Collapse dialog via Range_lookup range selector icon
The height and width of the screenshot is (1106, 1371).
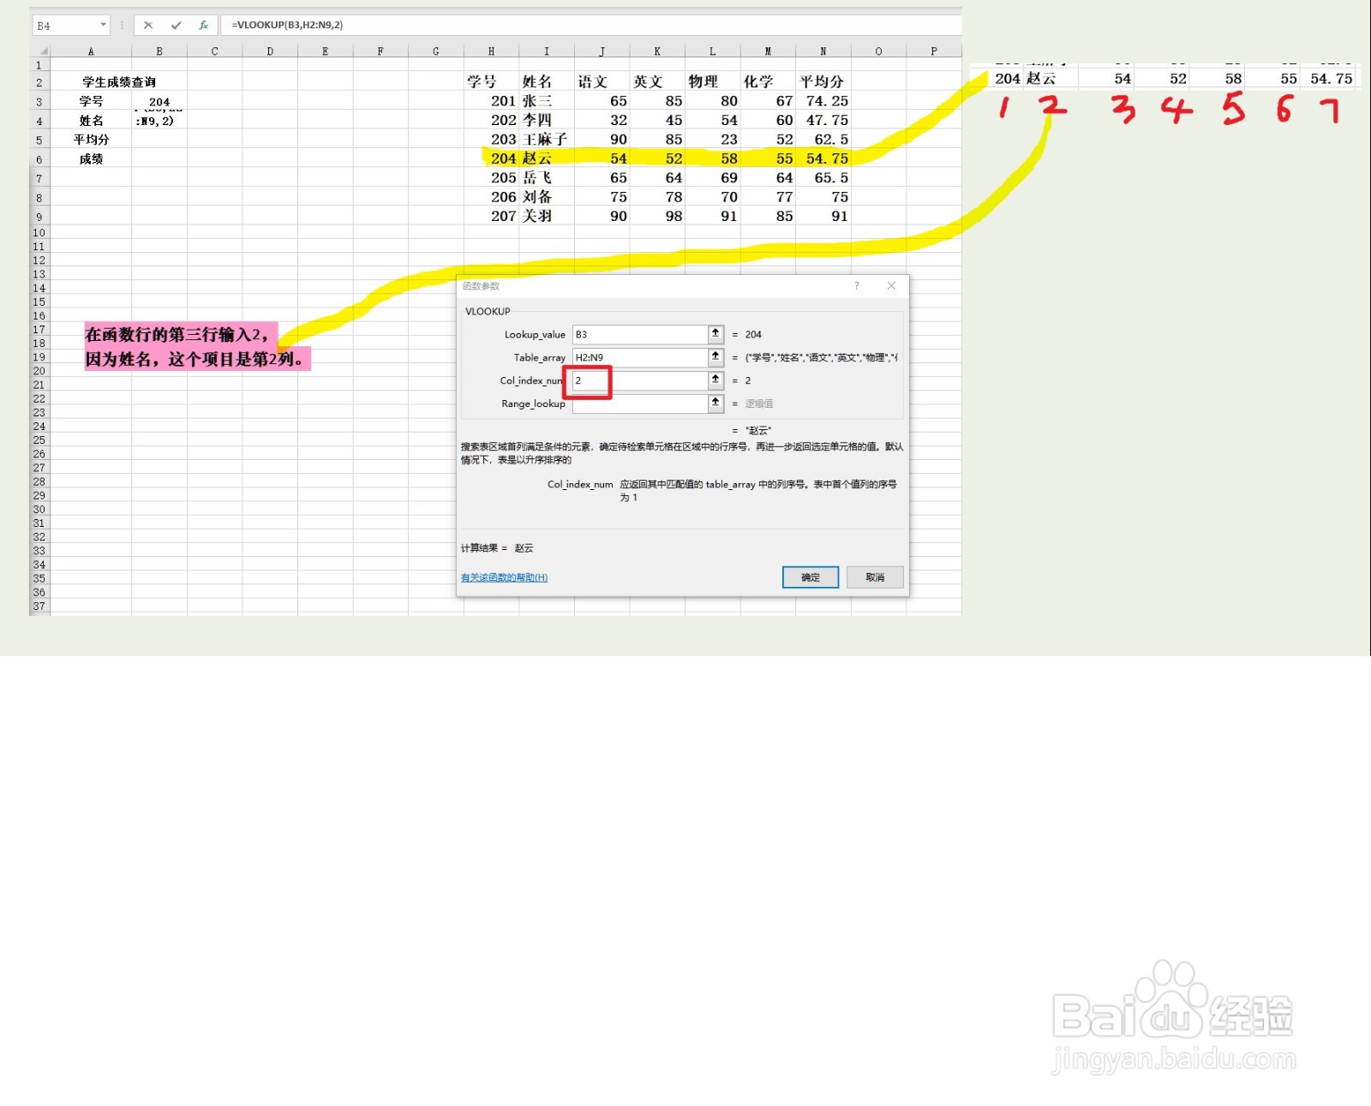pyautogui.click(x=715, y=404)
